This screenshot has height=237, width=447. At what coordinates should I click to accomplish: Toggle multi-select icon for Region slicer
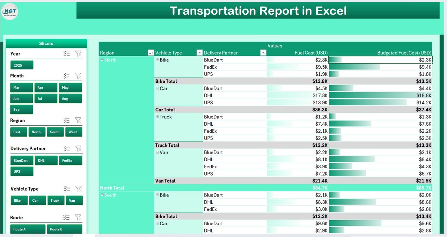click(x=67, y=120)
